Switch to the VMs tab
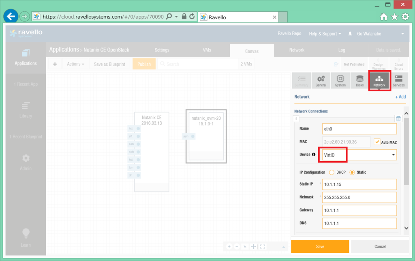Screen dimensions: 415x261 [207, 50]
